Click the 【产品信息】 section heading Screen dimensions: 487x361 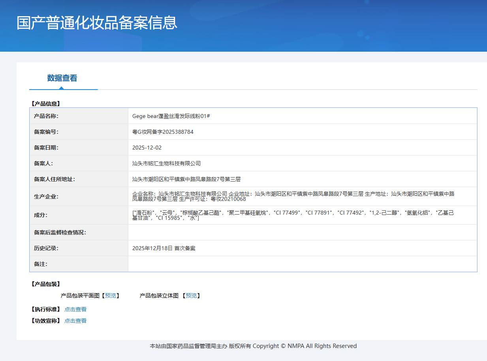45,104
